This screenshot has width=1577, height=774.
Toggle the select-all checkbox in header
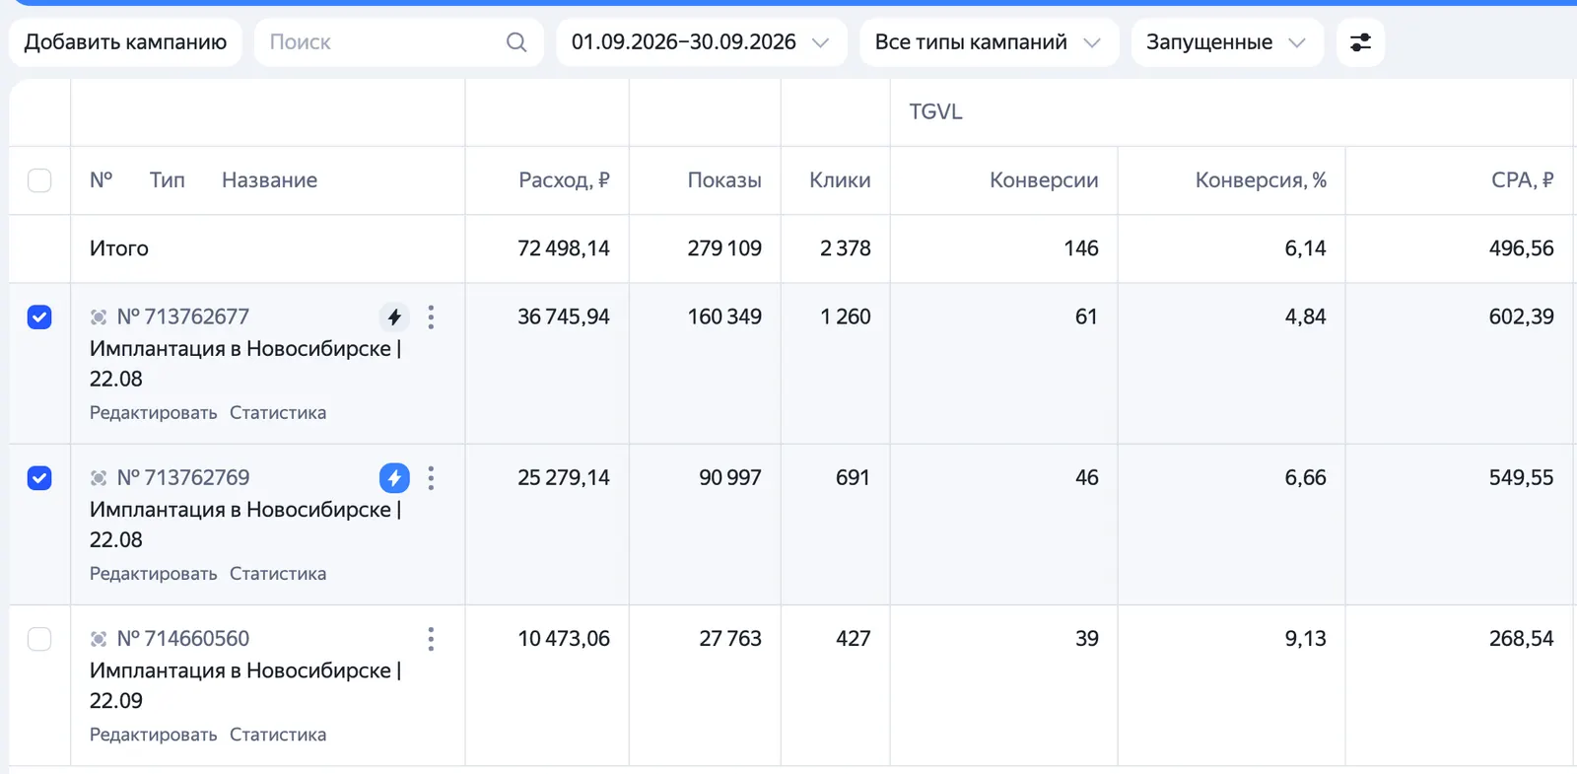[x=39, y=180]
